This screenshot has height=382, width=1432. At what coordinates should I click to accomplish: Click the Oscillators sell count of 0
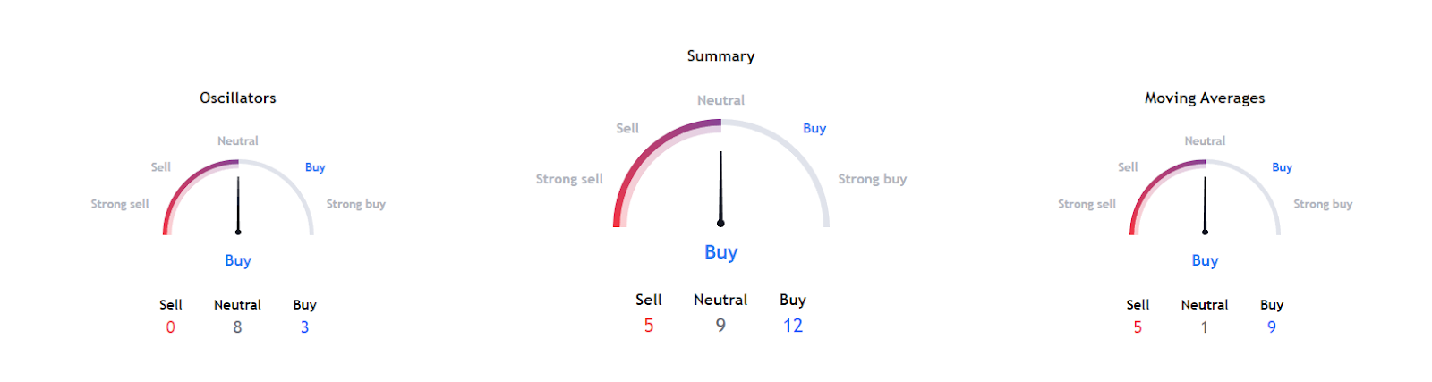click(170, 327)
